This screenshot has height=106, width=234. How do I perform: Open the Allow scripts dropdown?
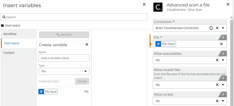point(223,101)
